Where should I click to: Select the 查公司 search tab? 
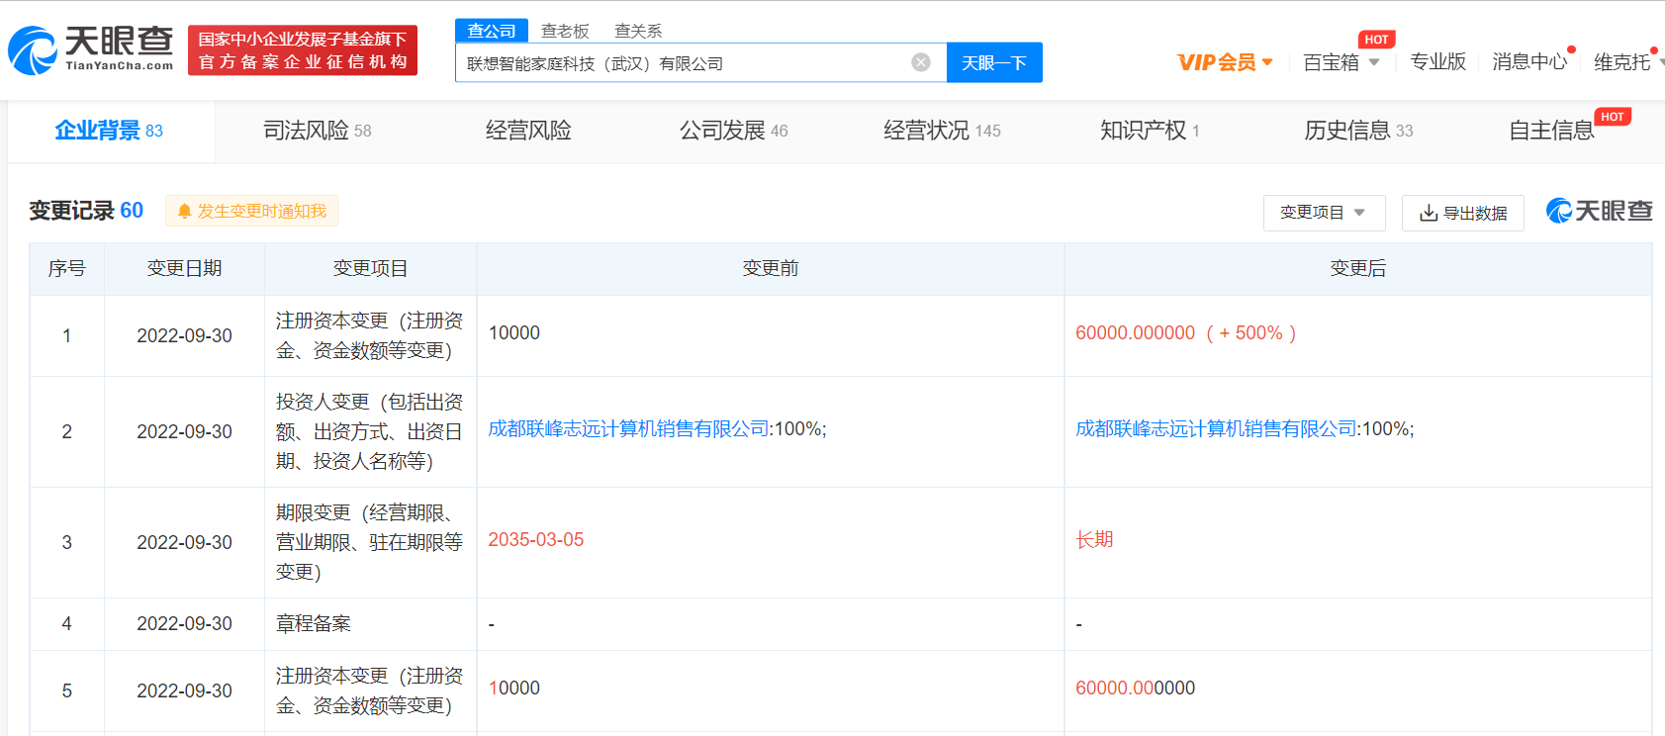(x=492, y=31)
